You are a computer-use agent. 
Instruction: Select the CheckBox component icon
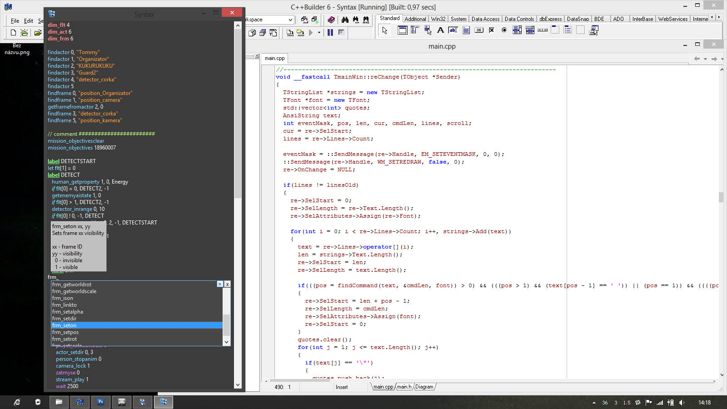[x=492, y=30]
